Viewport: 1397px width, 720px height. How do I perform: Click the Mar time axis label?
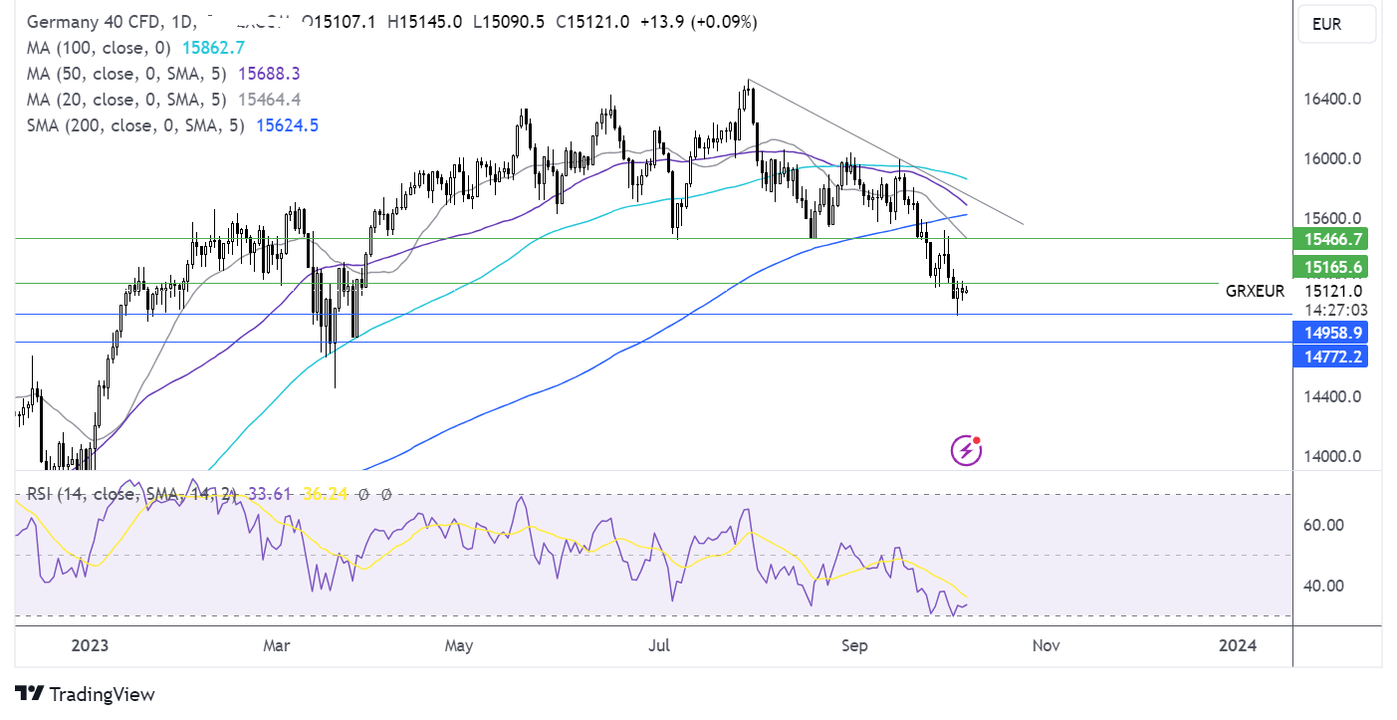click(276, 645)
